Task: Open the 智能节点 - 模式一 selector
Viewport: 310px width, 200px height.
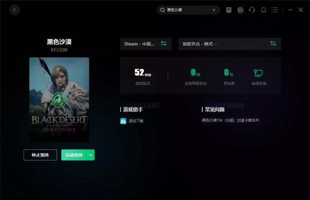Action: coord(229,44)
